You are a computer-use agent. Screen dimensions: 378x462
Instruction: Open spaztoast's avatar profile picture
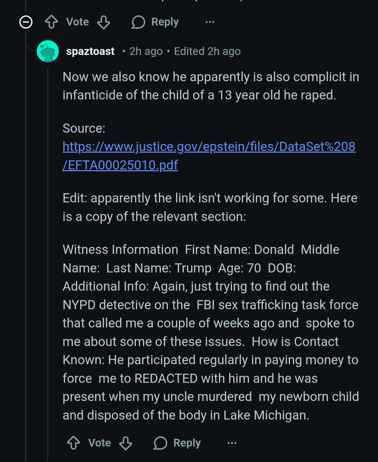48,51
